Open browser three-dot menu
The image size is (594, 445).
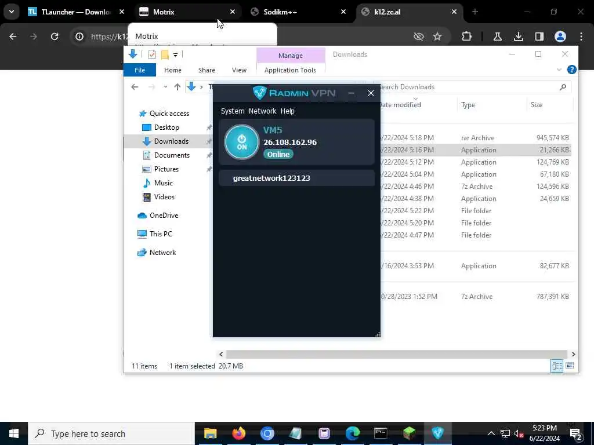[x=581, y=37]
